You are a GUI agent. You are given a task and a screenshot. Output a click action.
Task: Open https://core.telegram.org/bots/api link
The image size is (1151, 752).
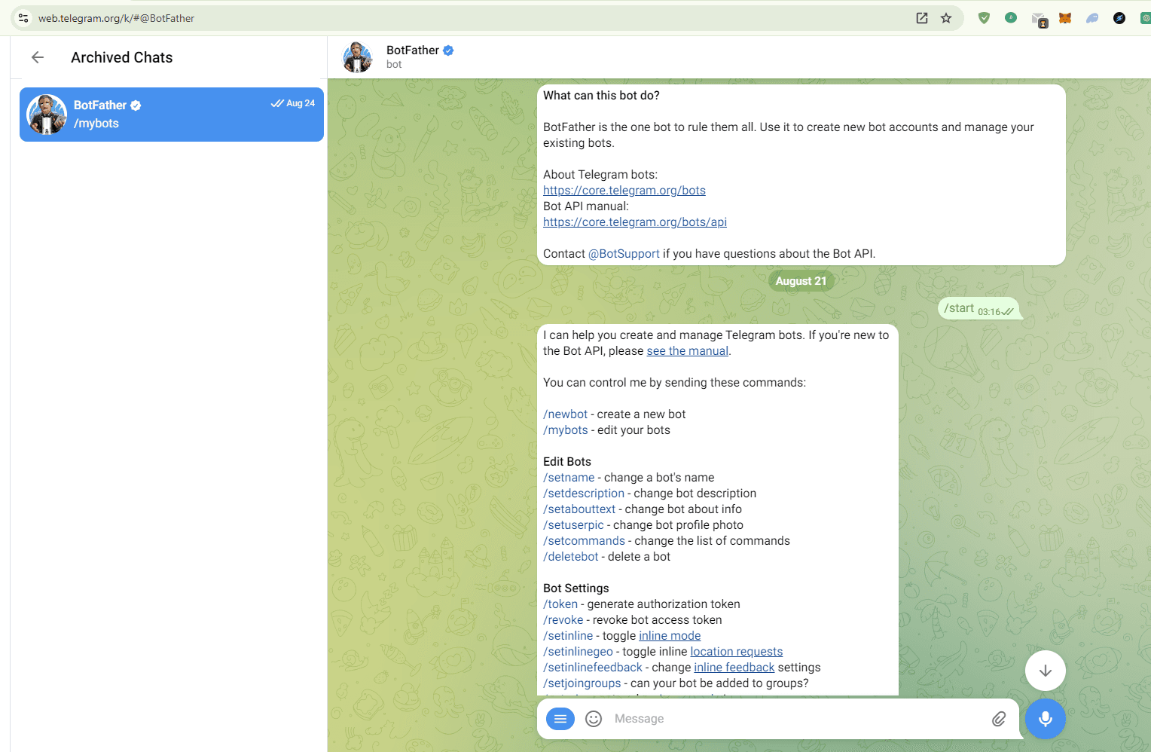635,222
